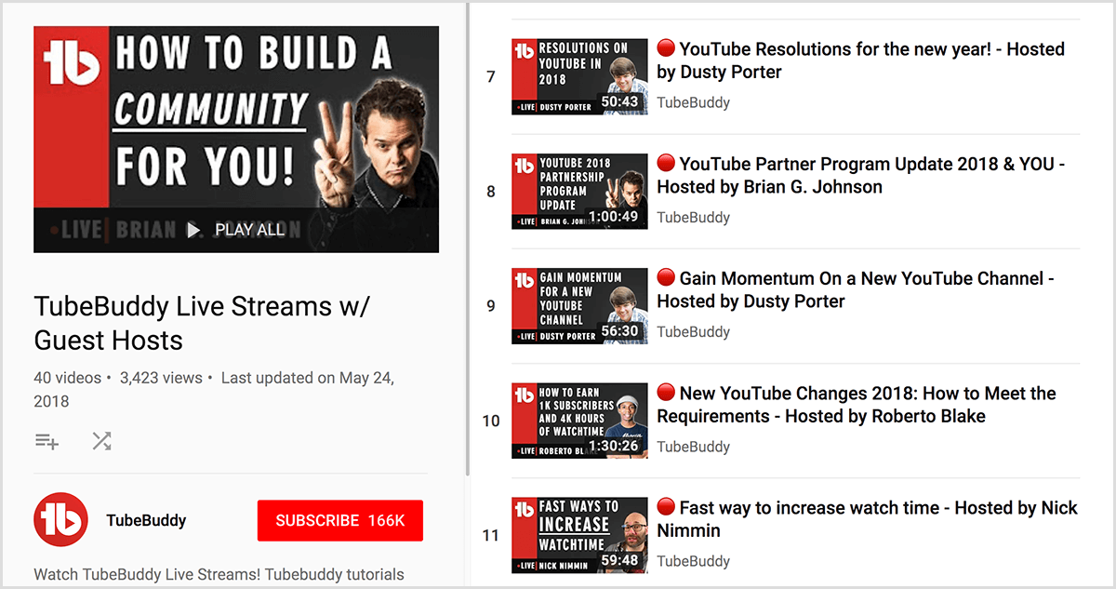This screenshot has height=589, width=1116.
Task: Click the 50:43 duration badge
Action: coord(619,101)
